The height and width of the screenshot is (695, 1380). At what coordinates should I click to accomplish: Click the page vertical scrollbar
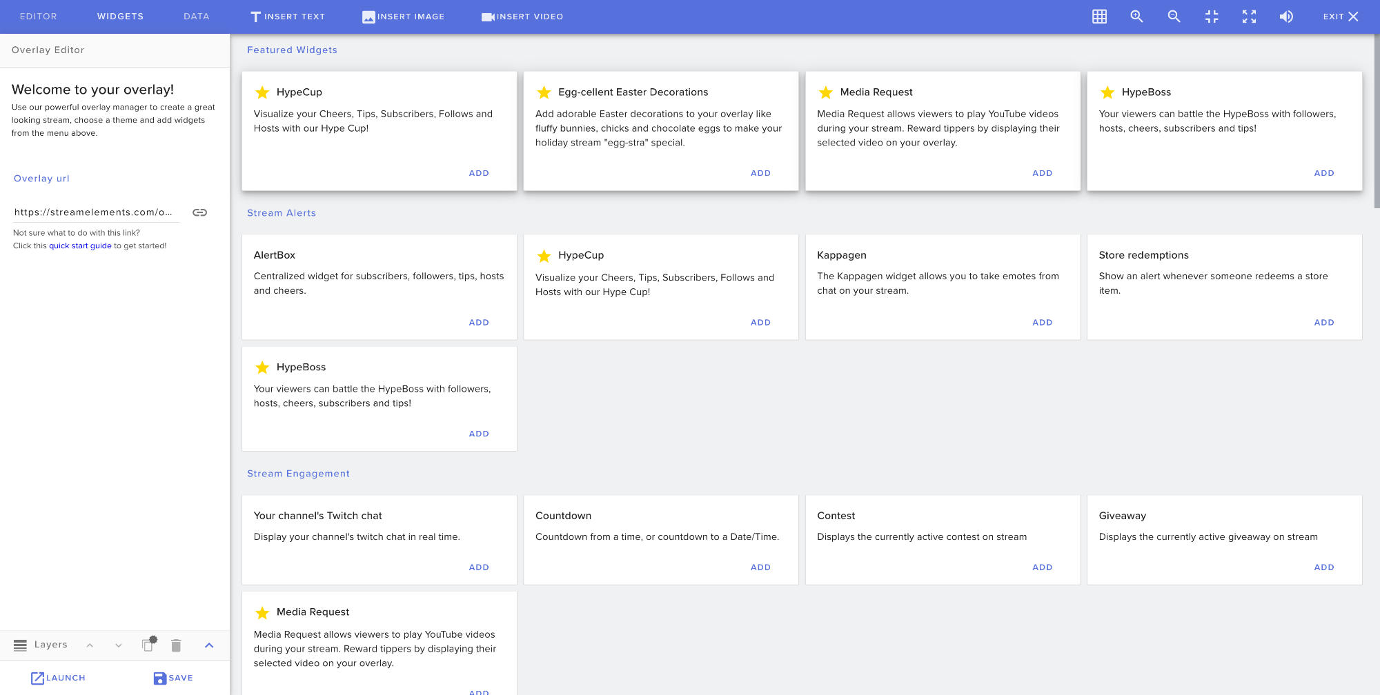tap(1377, 121)
